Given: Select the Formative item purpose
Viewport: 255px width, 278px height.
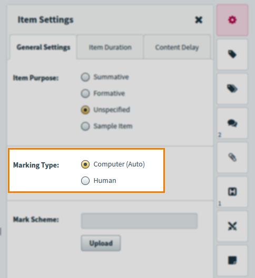Looking at the screenshot, I should 85,94.
